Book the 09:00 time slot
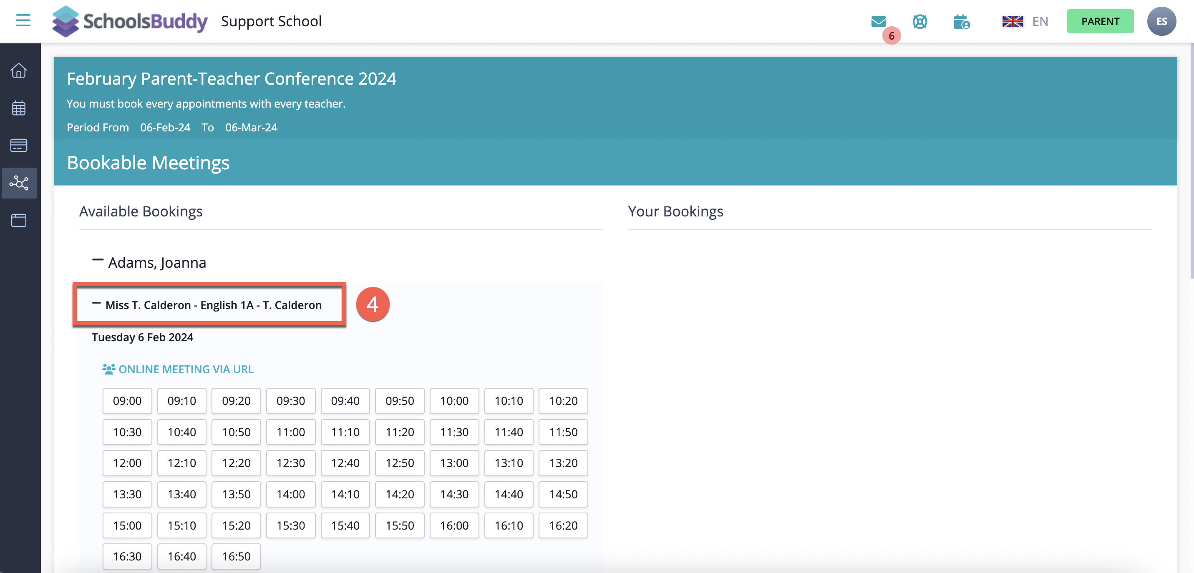Image resolution: width=1194 pixels, height=573 pixels. tap(127, 401)
